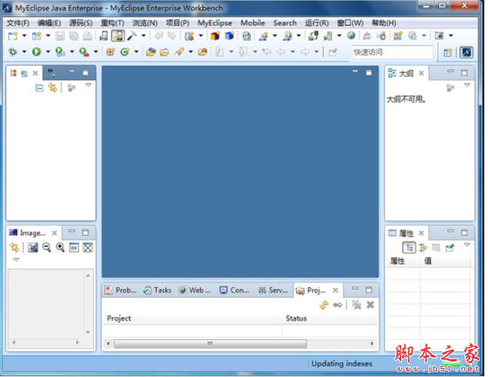This screenshot has height=377, width=488.
Task: Click the 属性 column header in properties
Action: [x=404, y=261]
